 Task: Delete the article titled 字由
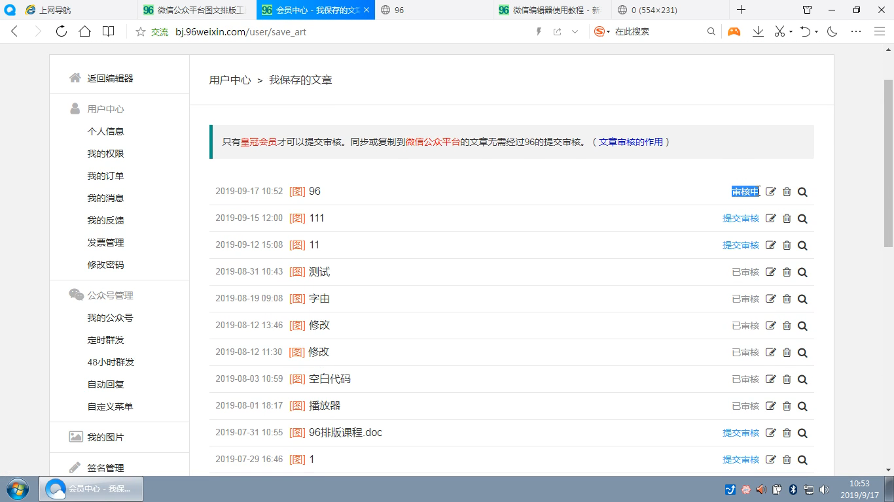pos(787,299)
